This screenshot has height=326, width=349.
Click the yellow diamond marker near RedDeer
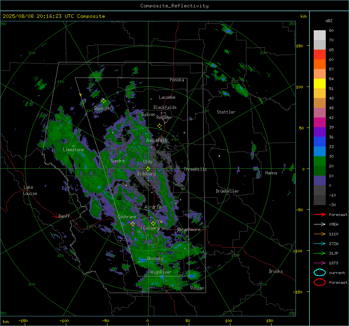(160, 126)
